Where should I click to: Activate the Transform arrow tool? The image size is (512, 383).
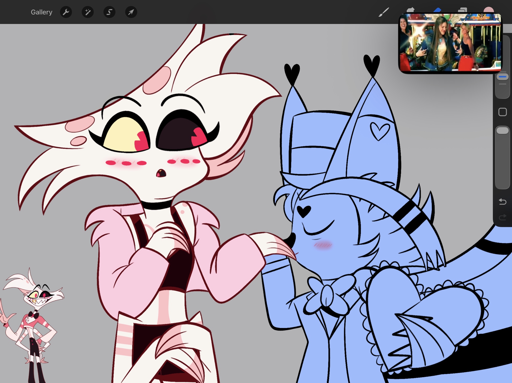(x=131, y=12)
